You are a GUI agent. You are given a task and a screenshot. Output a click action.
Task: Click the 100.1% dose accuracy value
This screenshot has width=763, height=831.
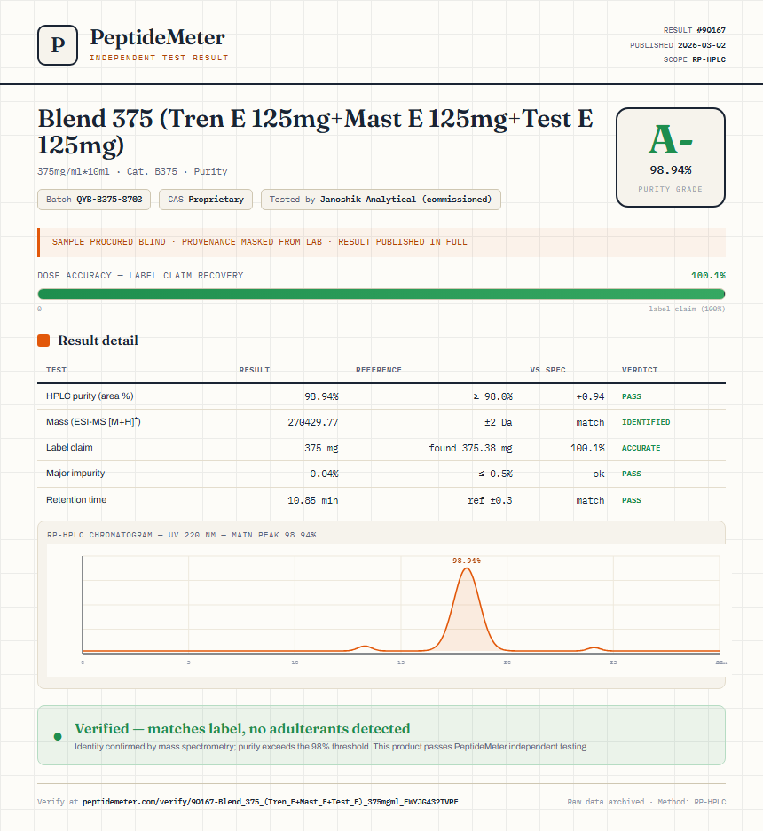pyautogui.click(x=708, y=276)
